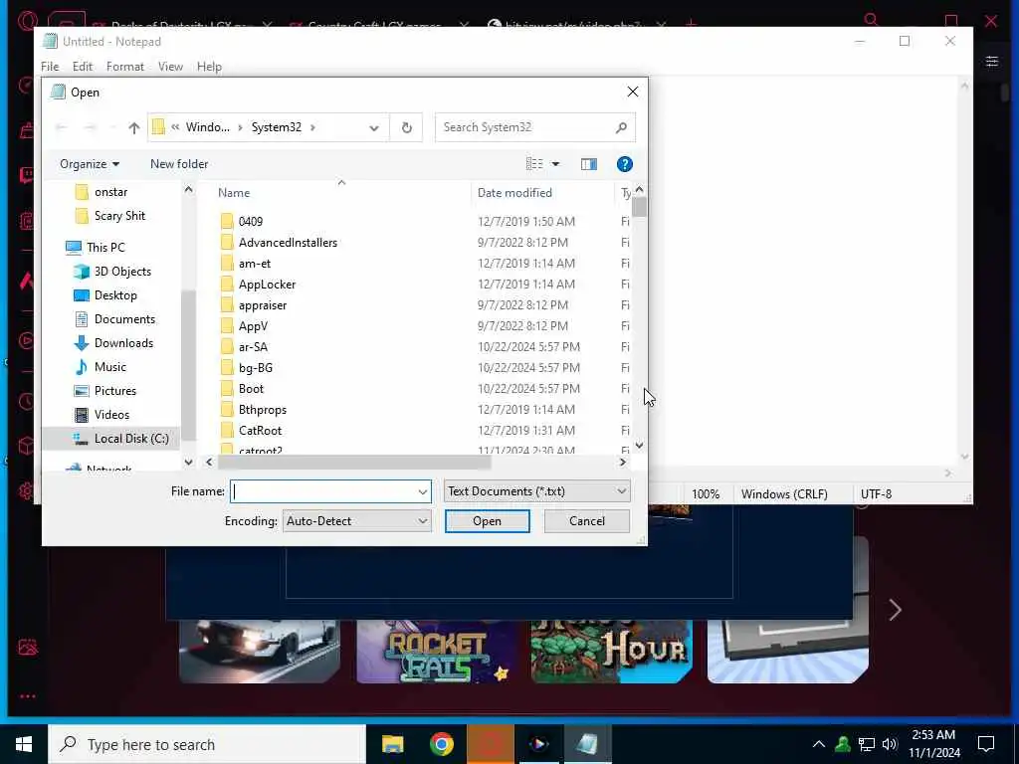Open the network icon in system tray
Viewport: 1019px width, 764px height.
tap(867, 744)
